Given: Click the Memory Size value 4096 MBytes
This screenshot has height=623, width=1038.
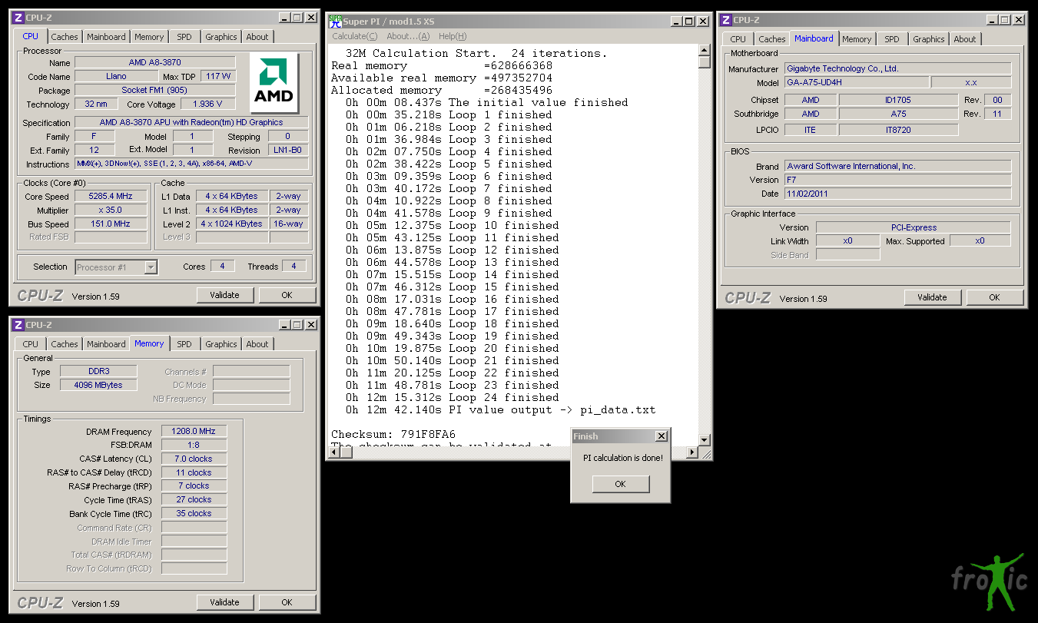Looking at the screenshot, I should (98, 386).
